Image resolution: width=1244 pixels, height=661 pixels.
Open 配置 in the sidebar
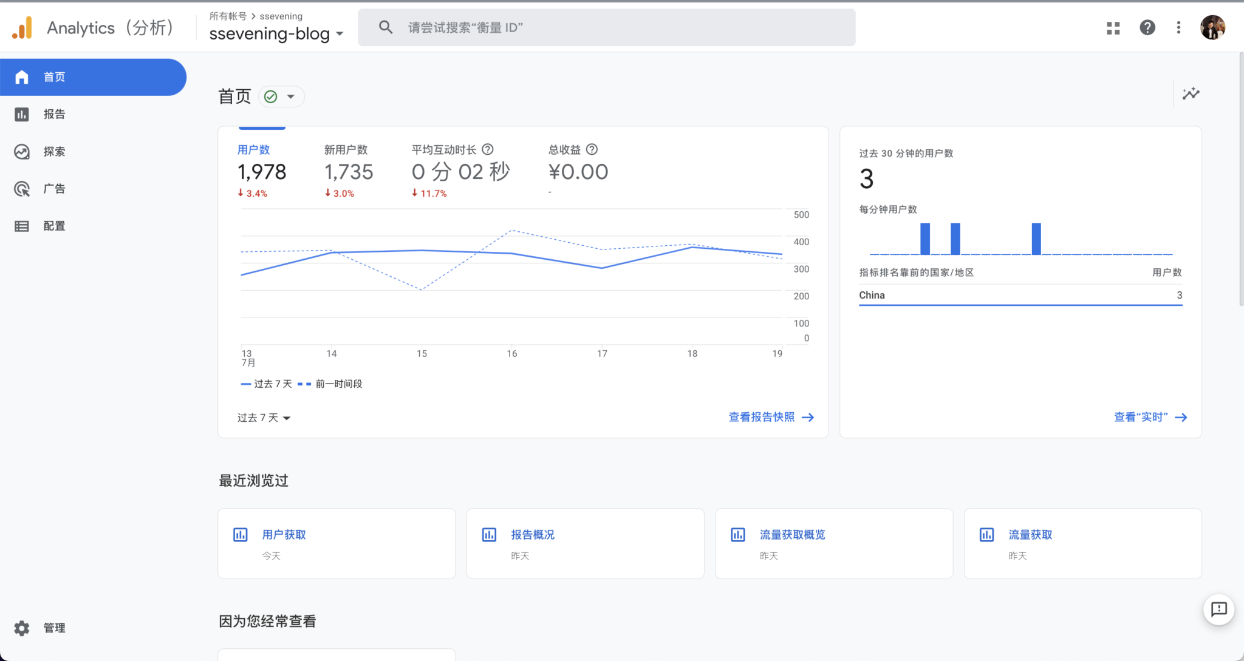click(x=53, y=226)
